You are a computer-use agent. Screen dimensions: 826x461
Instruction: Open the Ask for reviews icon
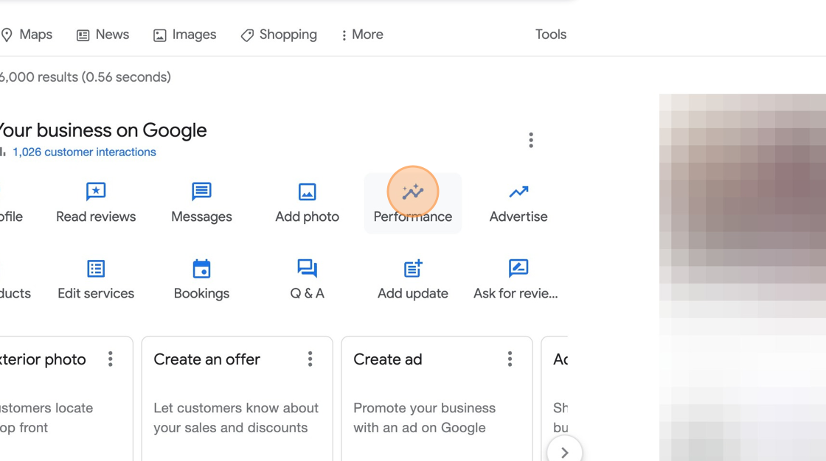click(518, 268)
